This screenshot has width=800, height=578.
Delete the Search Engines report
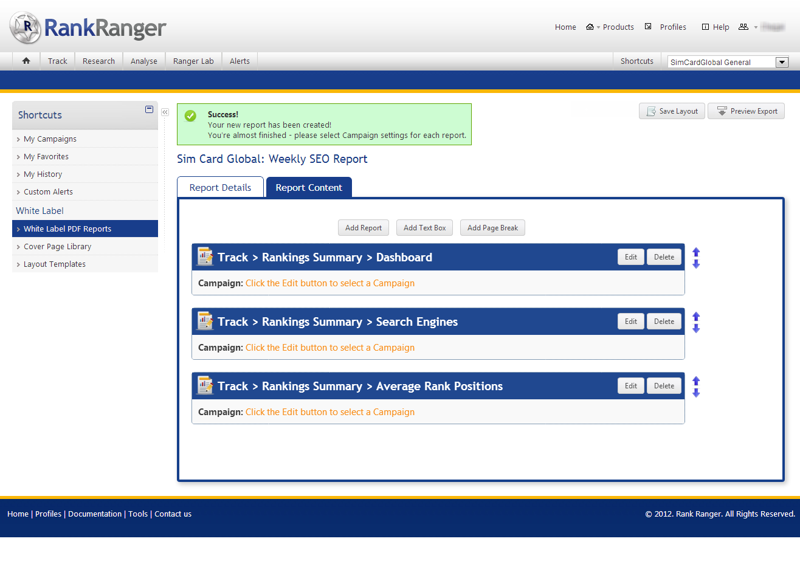coord(664,322)
